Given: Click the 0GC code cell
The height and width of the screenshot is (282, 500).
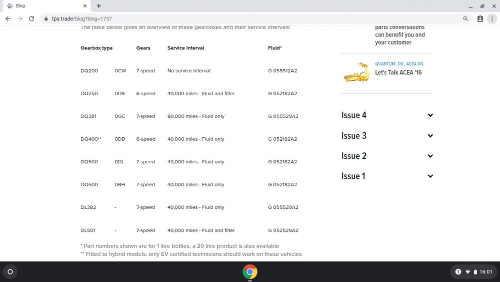Looking at the screenshot, I should click(x=120, y=116).
